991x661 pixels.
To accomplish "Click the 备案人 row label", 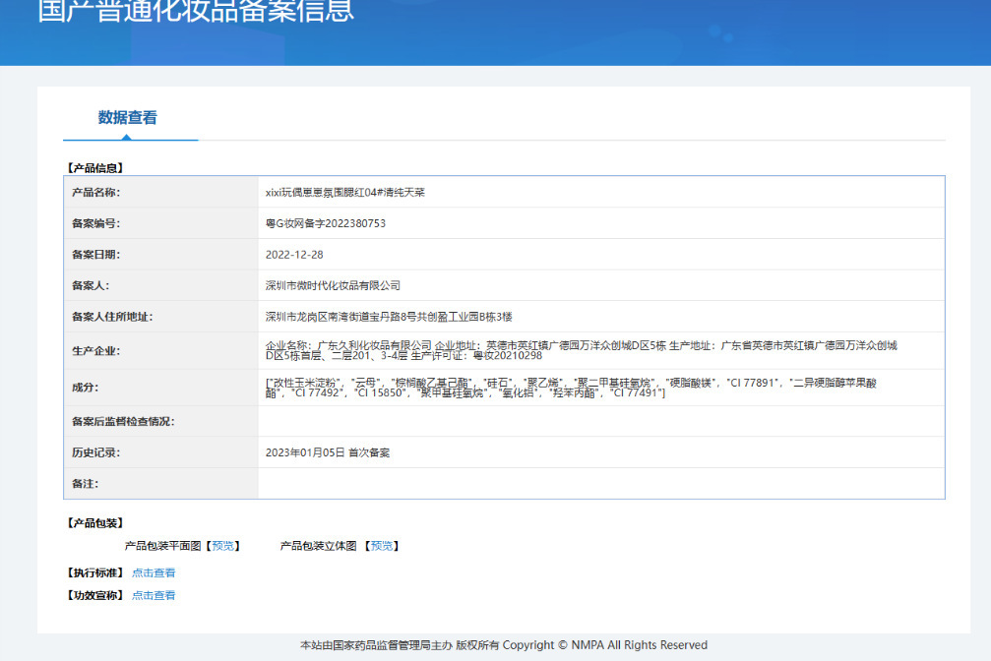I will (91, 285).
